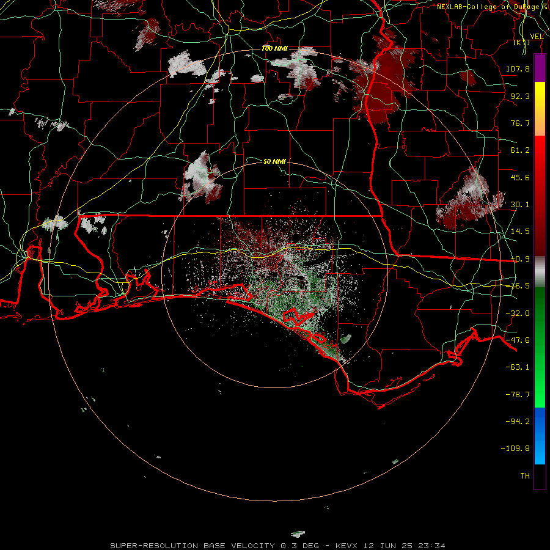Click the Super-Resolution Base Velocity caption text
Viewport: 550px width, 550px height.
pyautogui.click(x=277, y=546)
